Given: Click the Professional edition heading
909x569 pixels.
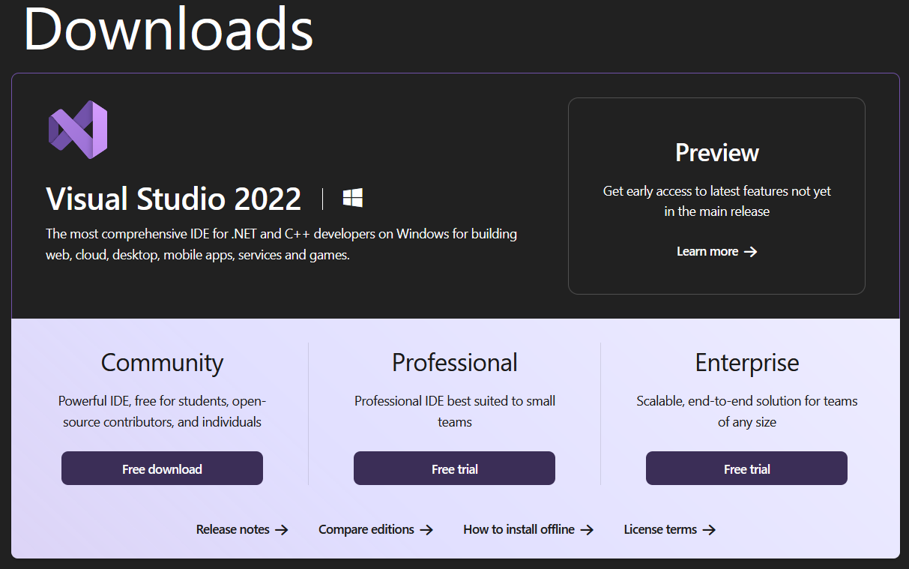Looking at the screenshot, I should (x=454, y=363).
